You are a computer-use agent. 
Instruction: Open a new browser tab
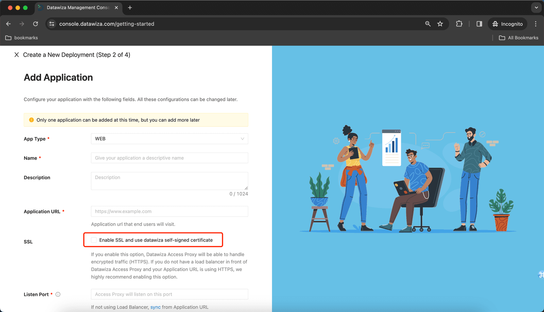(130, 7)
